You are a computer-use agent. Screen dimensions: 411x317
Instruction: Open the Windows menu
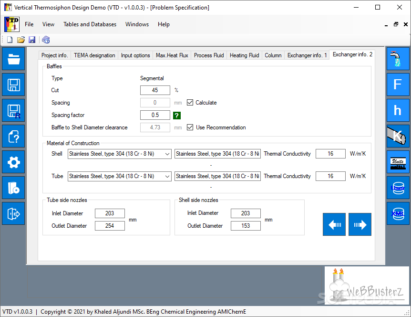(137, 24)
